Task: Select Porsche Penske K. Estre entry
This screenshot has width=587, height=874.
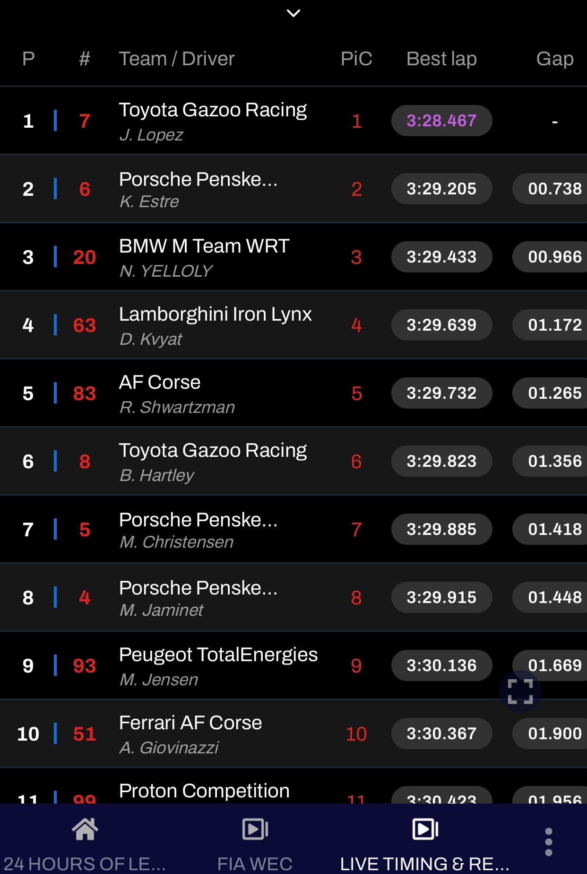Action: pyautogui.click(x=293, y=189)
